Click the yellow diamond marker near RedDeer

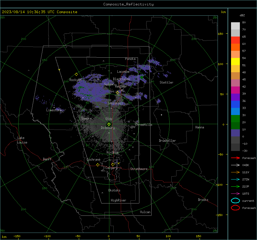tap(118, 93)
